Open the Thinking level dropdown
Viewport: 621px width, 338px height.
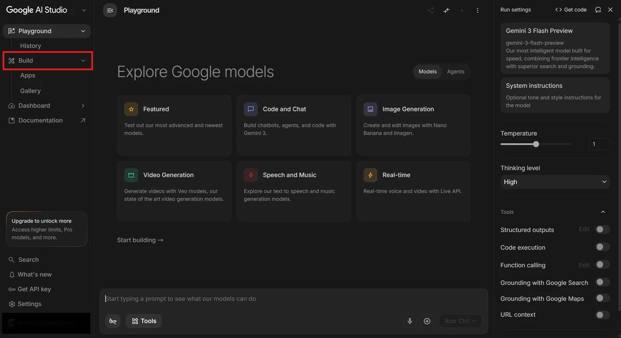pyautogui.click(x=555, y=182)
